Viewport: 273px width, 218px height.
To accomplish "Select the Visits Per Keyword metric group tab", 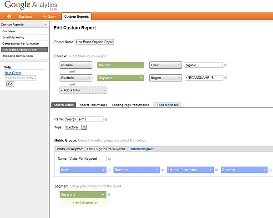I will pos(70,149).
